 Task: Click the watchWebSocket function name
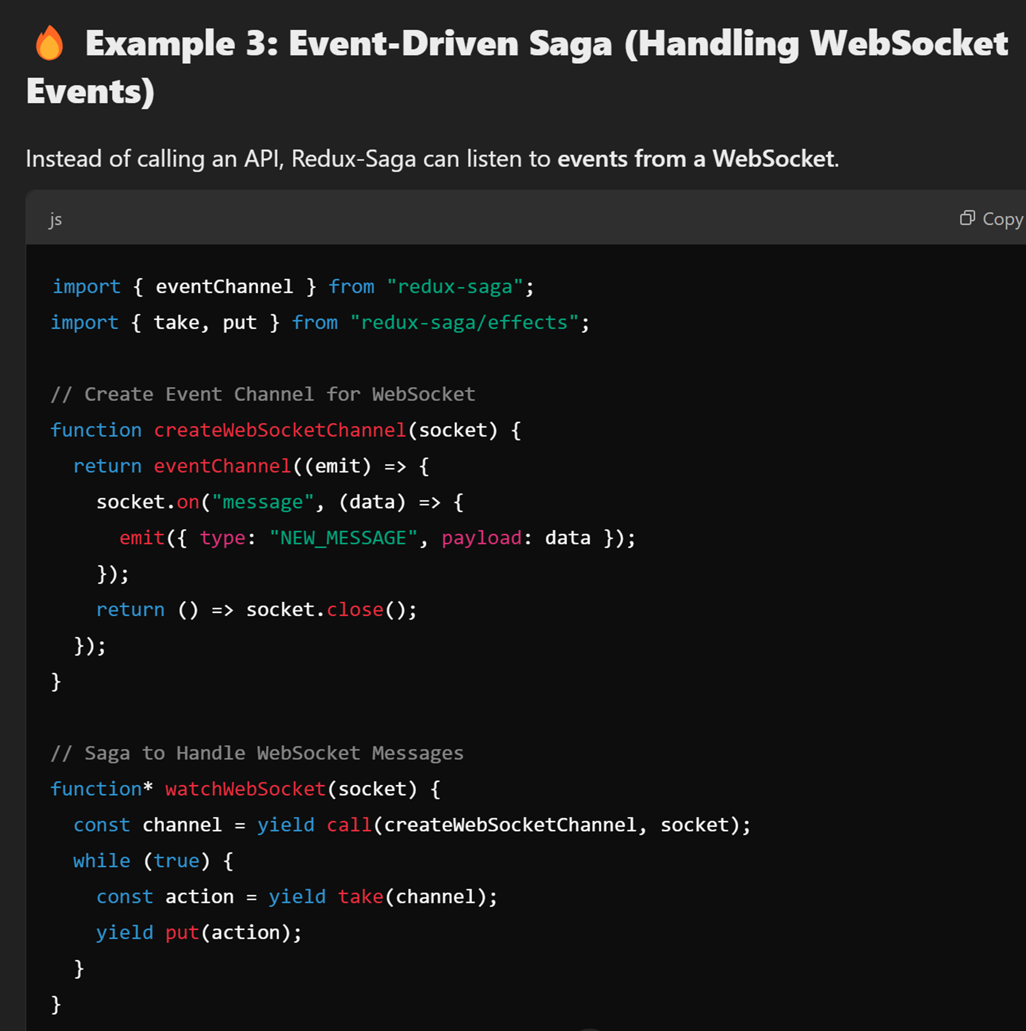point(245,789)
